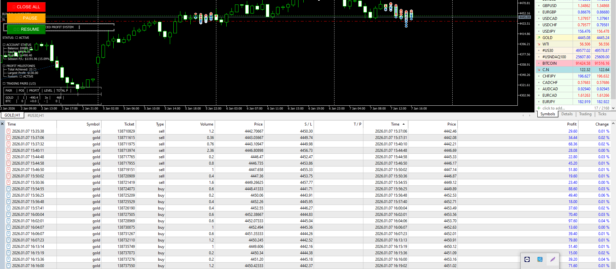Image resolution: width=616 pixels, height=269 pixels.
Task: Click the GOLD up-arrow trend icon
Action: pyautogui.click(x=539, y=38)
